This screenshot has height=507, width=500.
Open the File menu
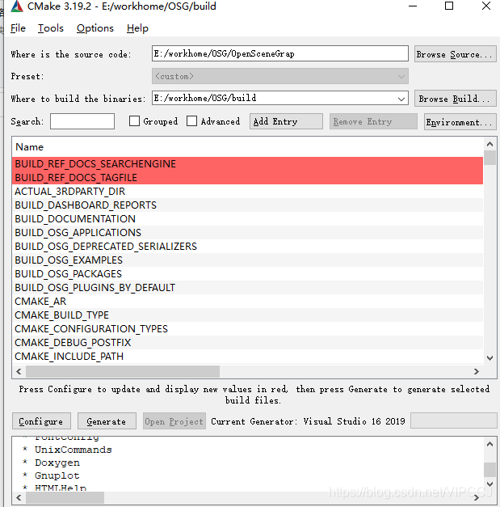click(18, 28)
